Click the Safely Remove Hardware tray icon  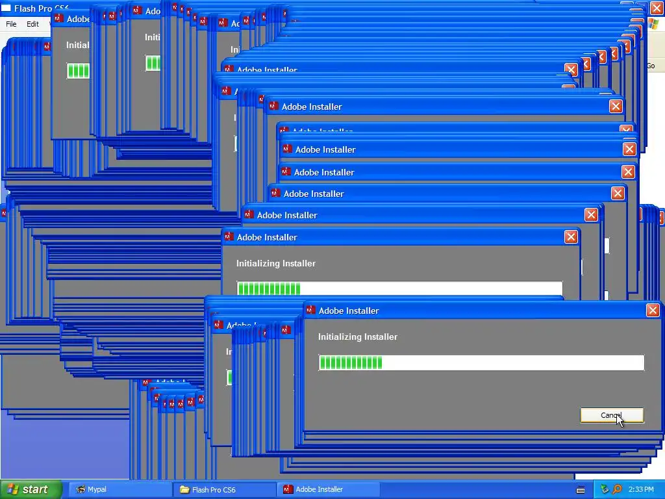(x=605, y=489)
